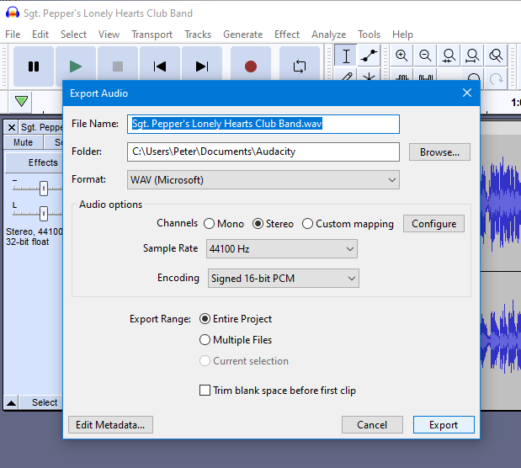Click the green playhead triangle on timeline

[x=21, y=101]
